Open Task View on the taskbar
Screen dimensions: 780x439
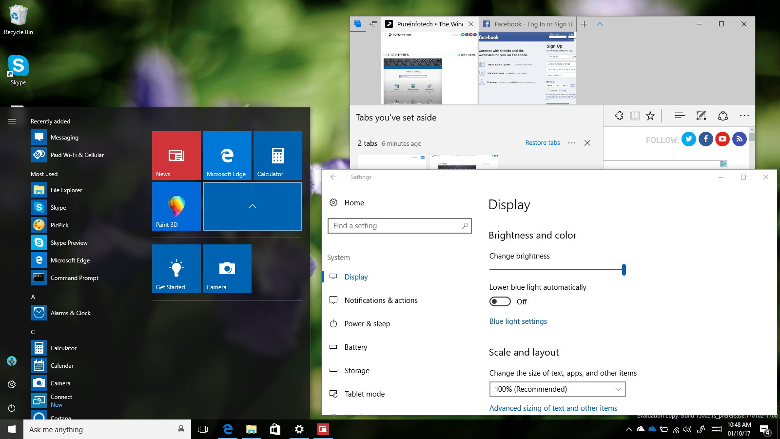coord(203,429)
